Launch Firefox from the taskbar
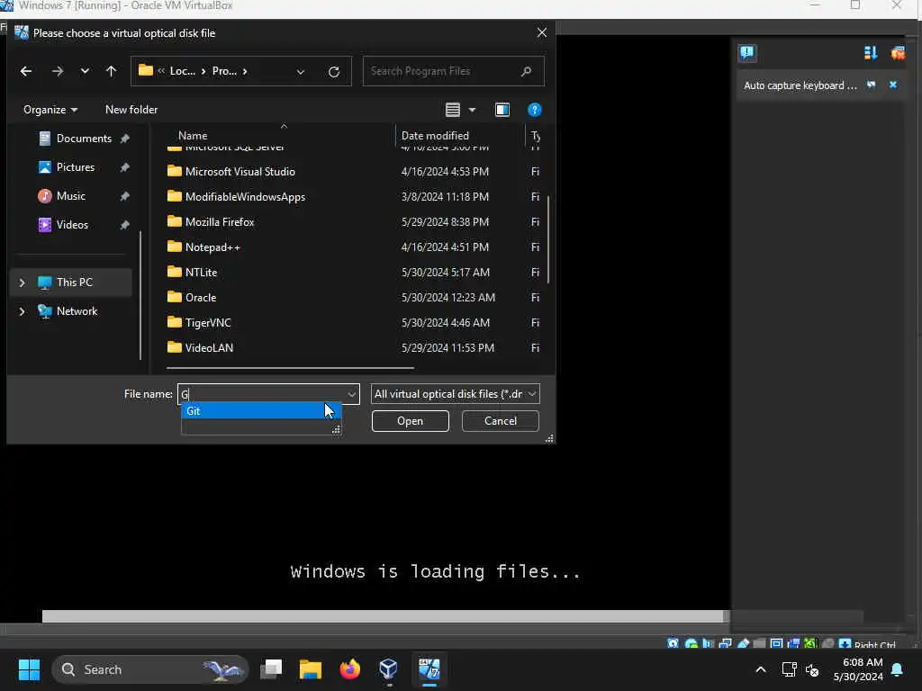 pos(350,669)
